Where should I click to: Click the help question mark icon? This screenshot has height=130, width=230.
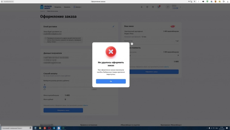tap(147, 7)
